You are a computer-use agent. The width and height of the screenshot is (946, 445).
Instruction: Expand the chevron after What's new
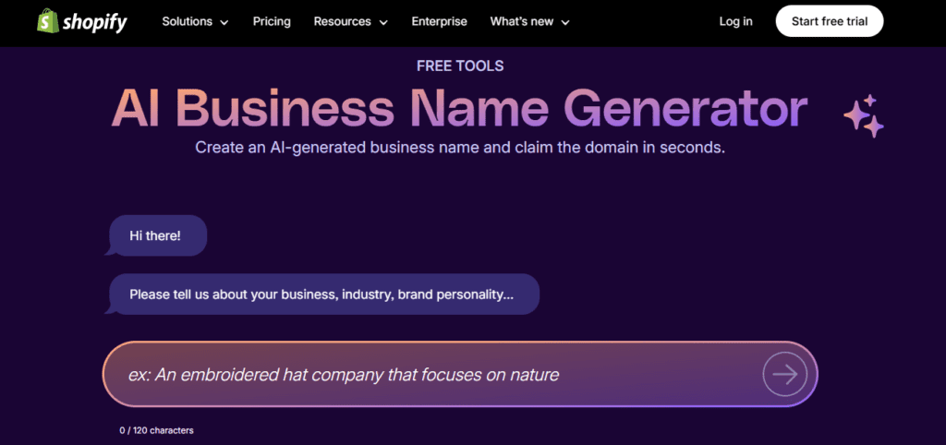(565, 23)
